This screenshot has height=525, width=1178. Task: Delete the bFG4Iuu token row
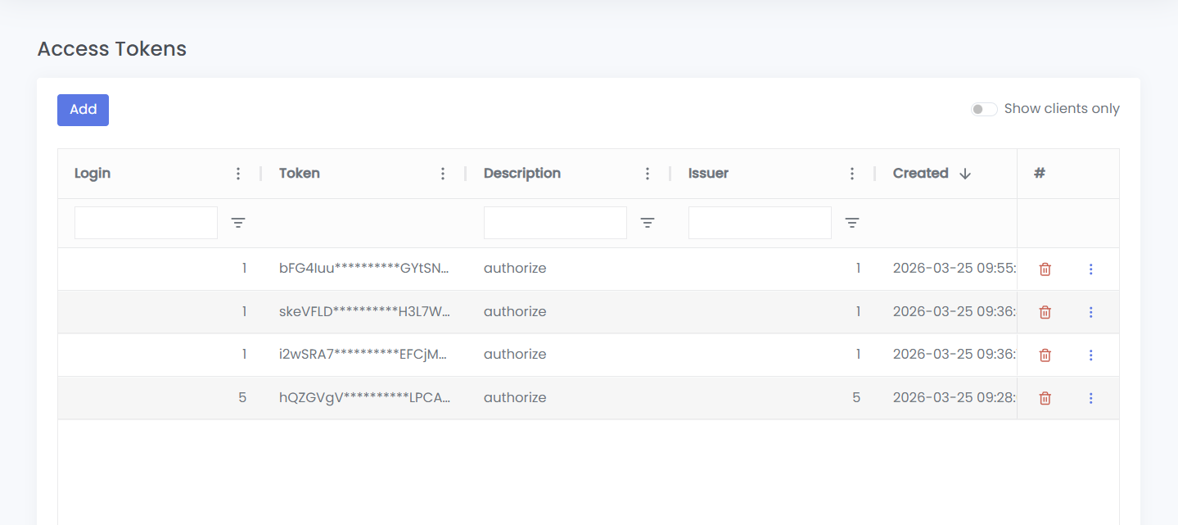[1045, 269]
